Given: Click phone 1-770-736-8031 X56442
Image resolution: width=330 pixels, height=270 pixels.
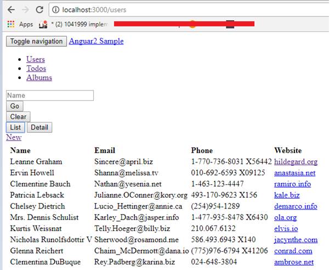Looking at the screenshot, I should pyautogui.click(x=231, y=162).
